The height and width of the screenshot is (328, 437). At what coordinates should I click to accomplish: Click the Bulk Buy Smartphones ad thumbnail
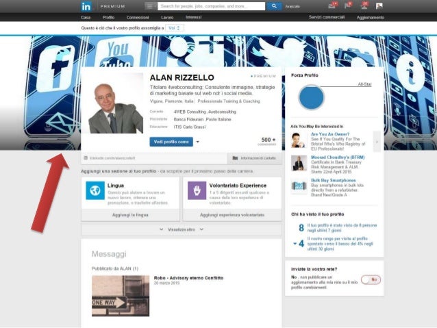[x=299, y=186]
